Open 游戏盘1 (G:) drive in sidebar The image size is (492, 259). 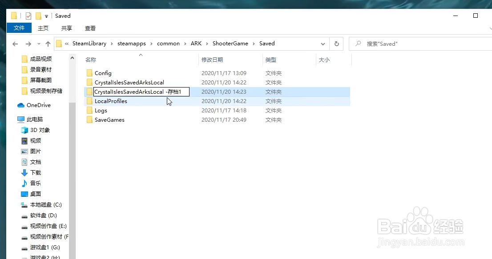pos(45,247)
